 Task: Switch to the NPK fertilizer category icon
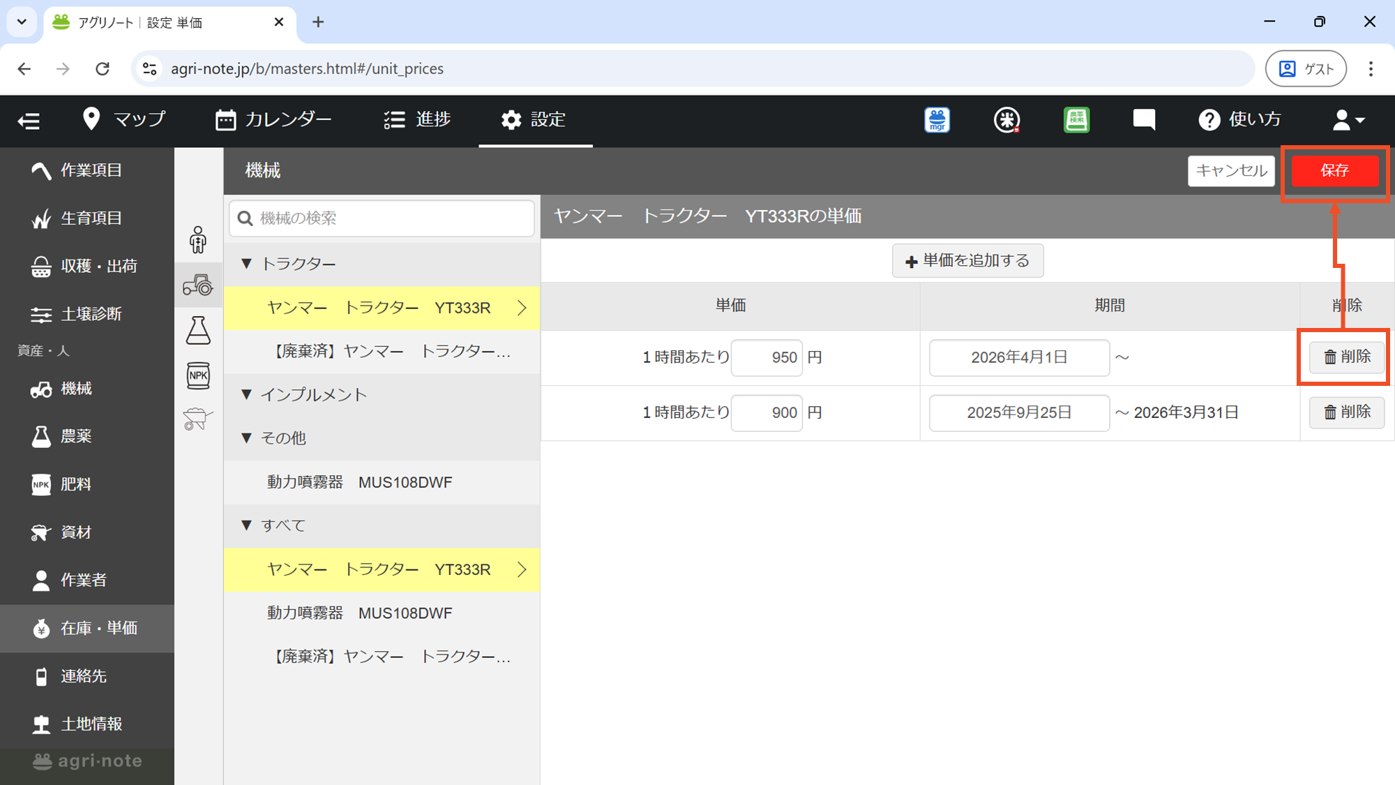tap(198, 375)
